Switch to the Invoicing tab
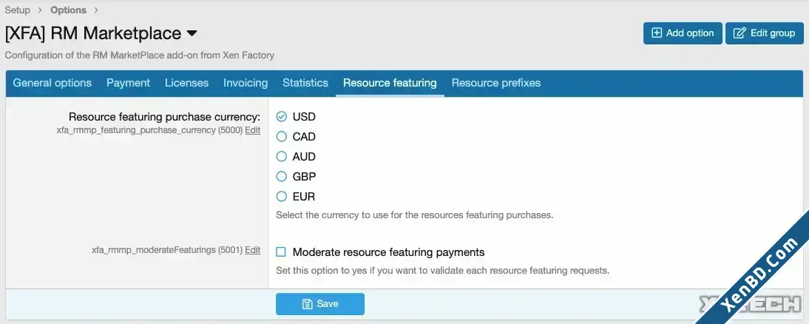809x324 pixels. (246, 83)
